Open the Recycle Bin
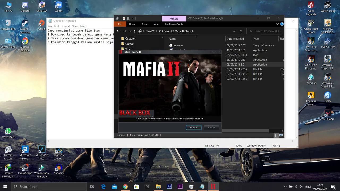Screen dimensions: 340x191 (x=8, y=25)
